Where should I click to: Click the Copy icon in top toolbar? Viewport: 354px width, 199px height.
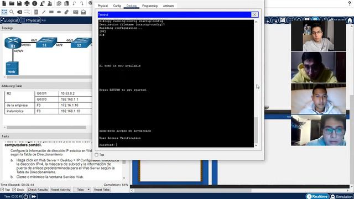pyautogui.click(x=59, y=3)
